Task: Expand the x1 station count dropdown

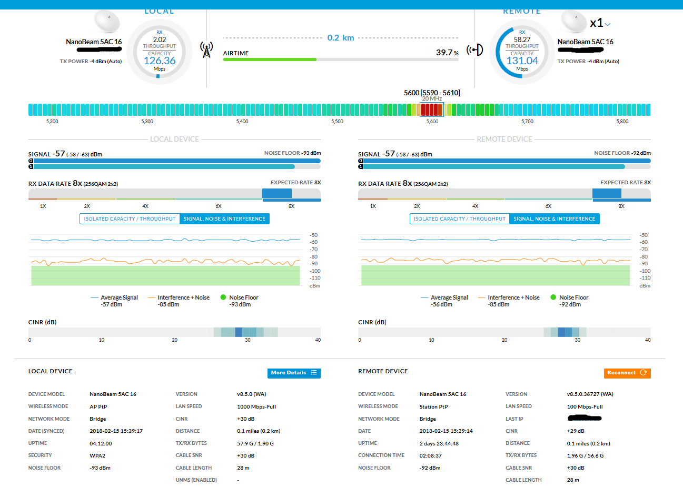Action: [608, 24]
